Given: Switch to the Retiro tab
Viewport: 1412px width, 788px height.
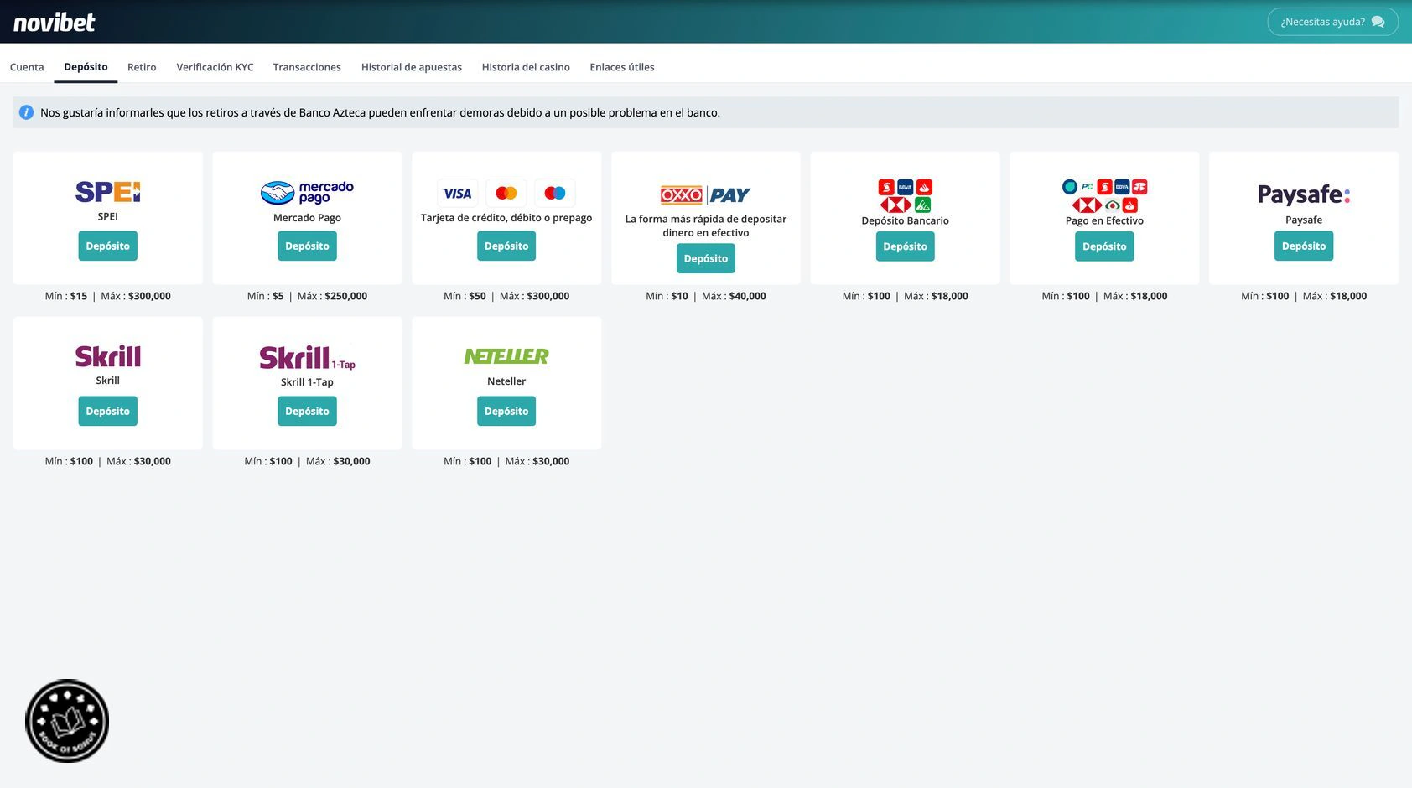Looking at the screenshot, I should [142, 67].
